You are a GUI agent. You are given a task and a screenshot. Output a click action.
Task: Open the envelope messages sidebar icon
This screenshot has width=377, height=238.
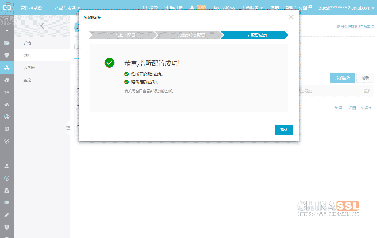[x=7, y=203]
